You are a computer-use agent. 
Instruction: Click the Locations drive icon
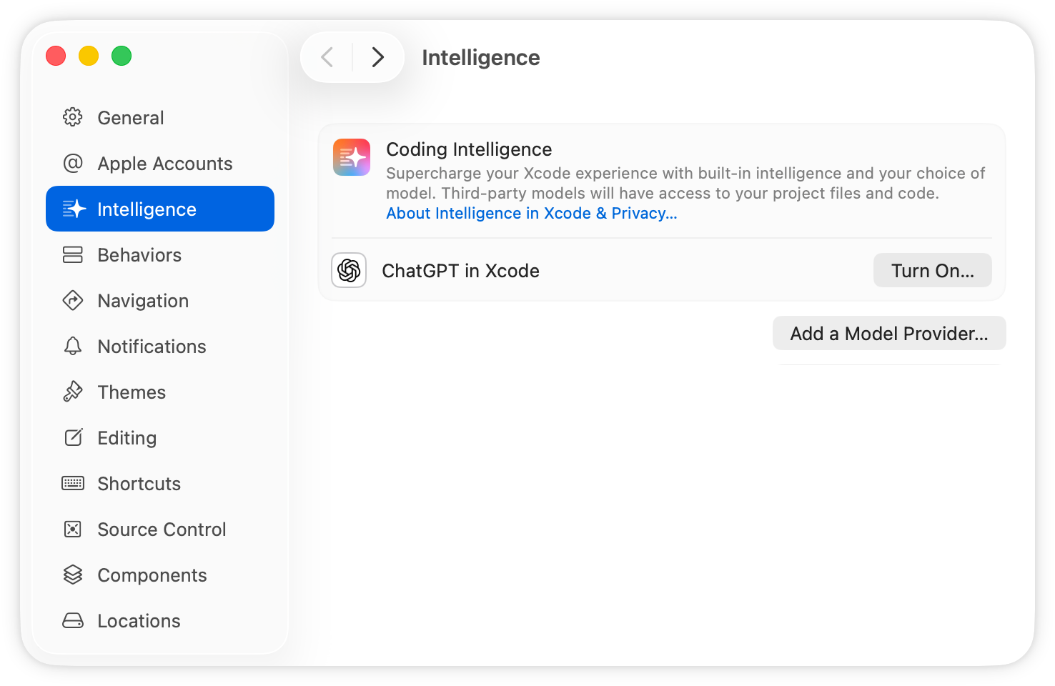click(72, 620)
